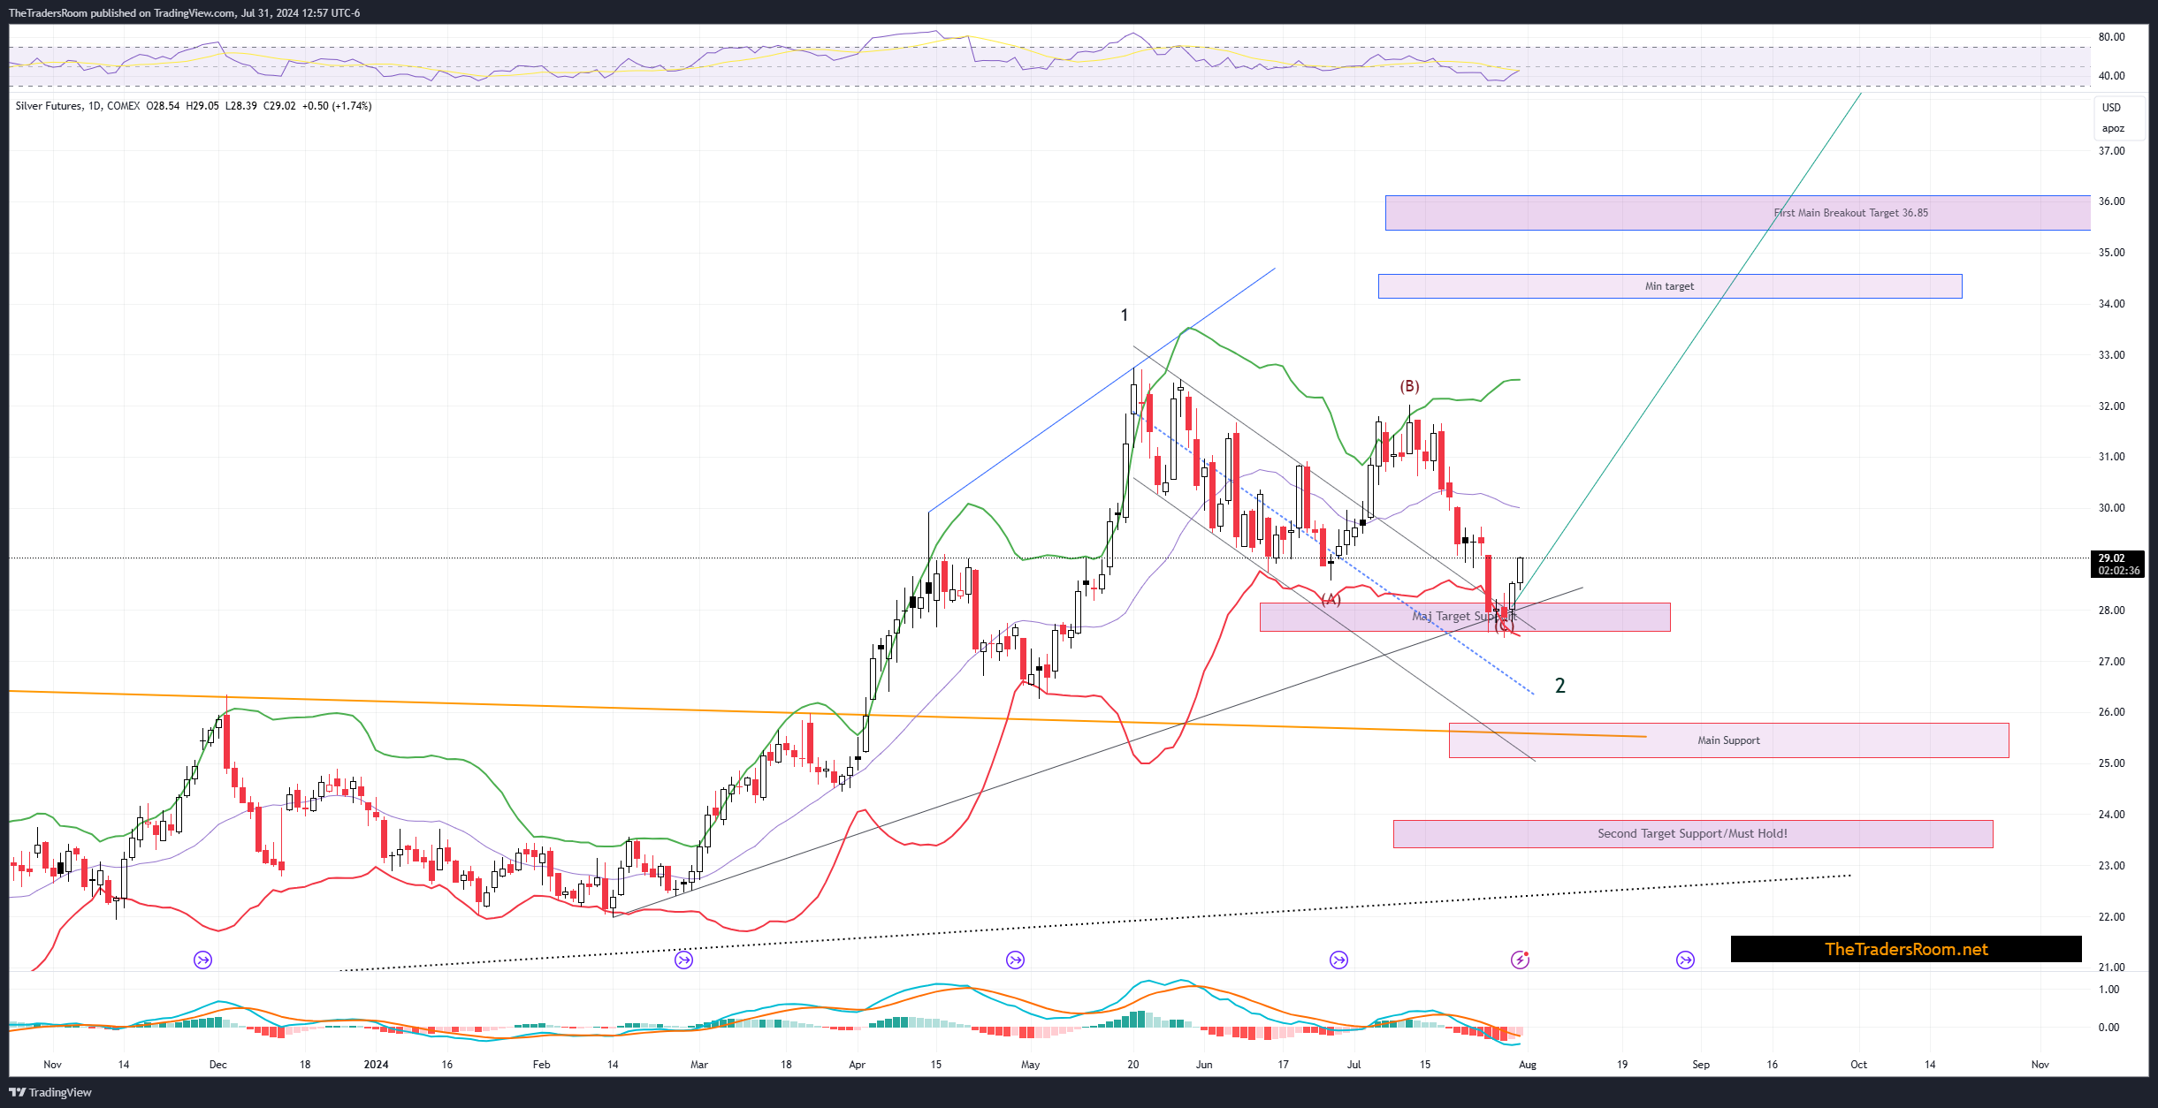Image resolution: width=2158 pixels, height=1108 pixels.
Task: Click the contract rollover icon near December
Action: [203, 960]
